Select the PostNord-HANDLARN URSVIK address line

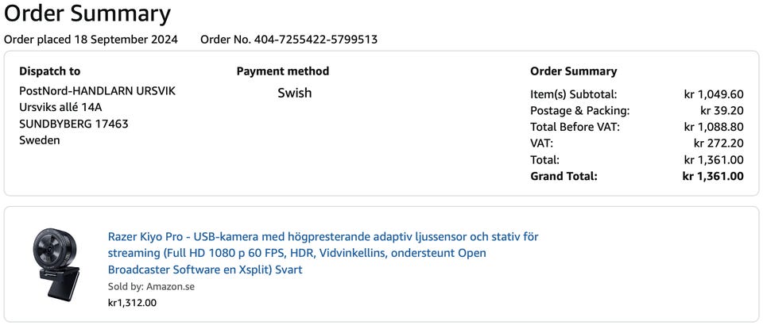point(97,91)
